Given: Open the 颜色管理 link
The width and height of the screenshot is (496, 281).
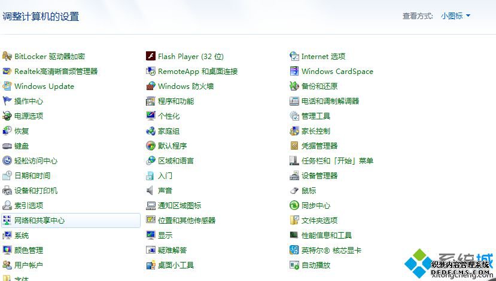Looking at the screenshot, I should point(29,250).
